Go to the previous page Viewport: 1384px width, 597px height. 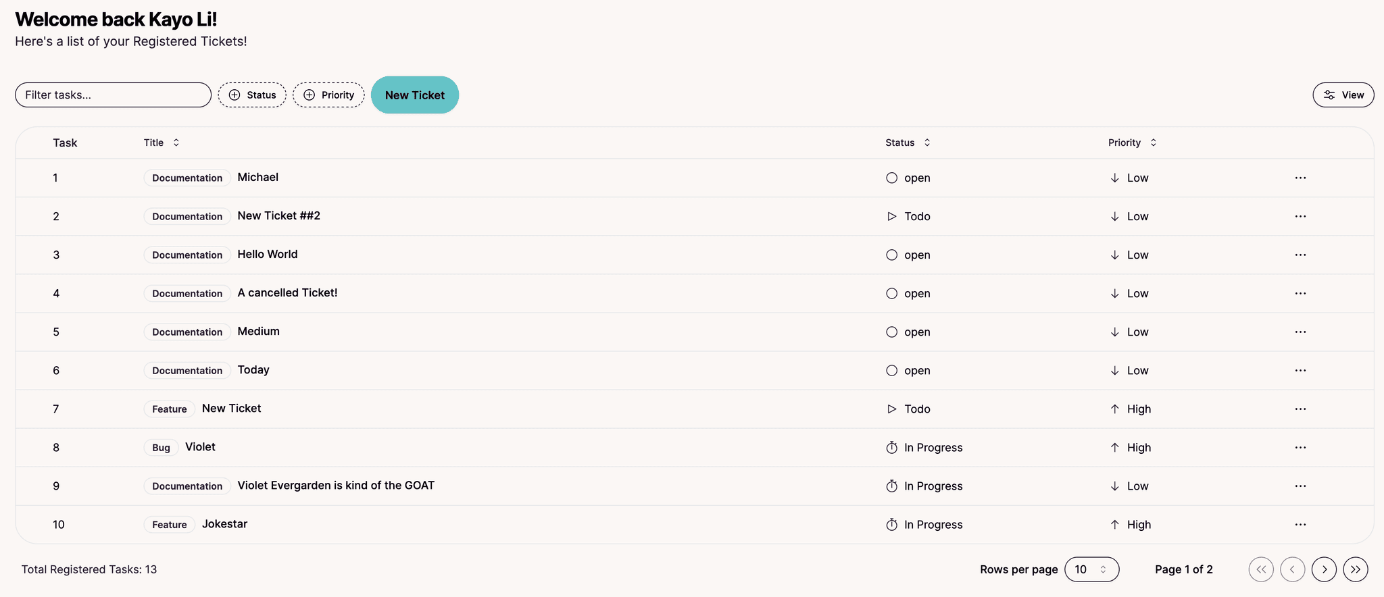pyautogui.click(x=1293, y=569)
